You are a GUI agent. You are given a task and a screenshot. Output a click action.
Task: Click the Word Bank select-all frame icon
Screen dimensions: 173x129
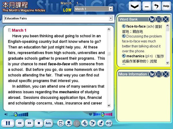159,19
